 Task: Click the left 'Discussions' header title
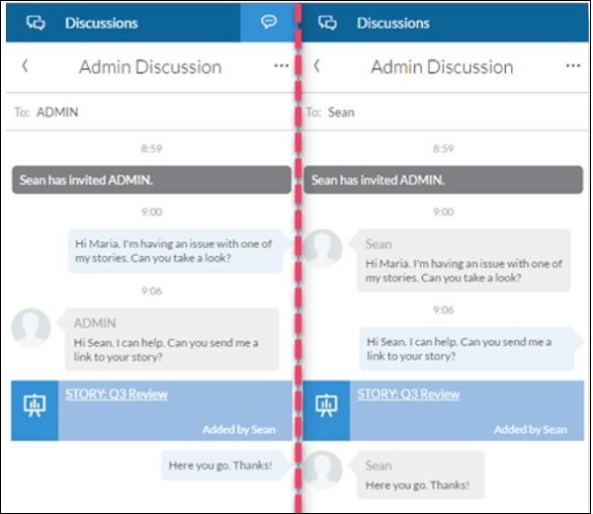[x=102, y=23]
